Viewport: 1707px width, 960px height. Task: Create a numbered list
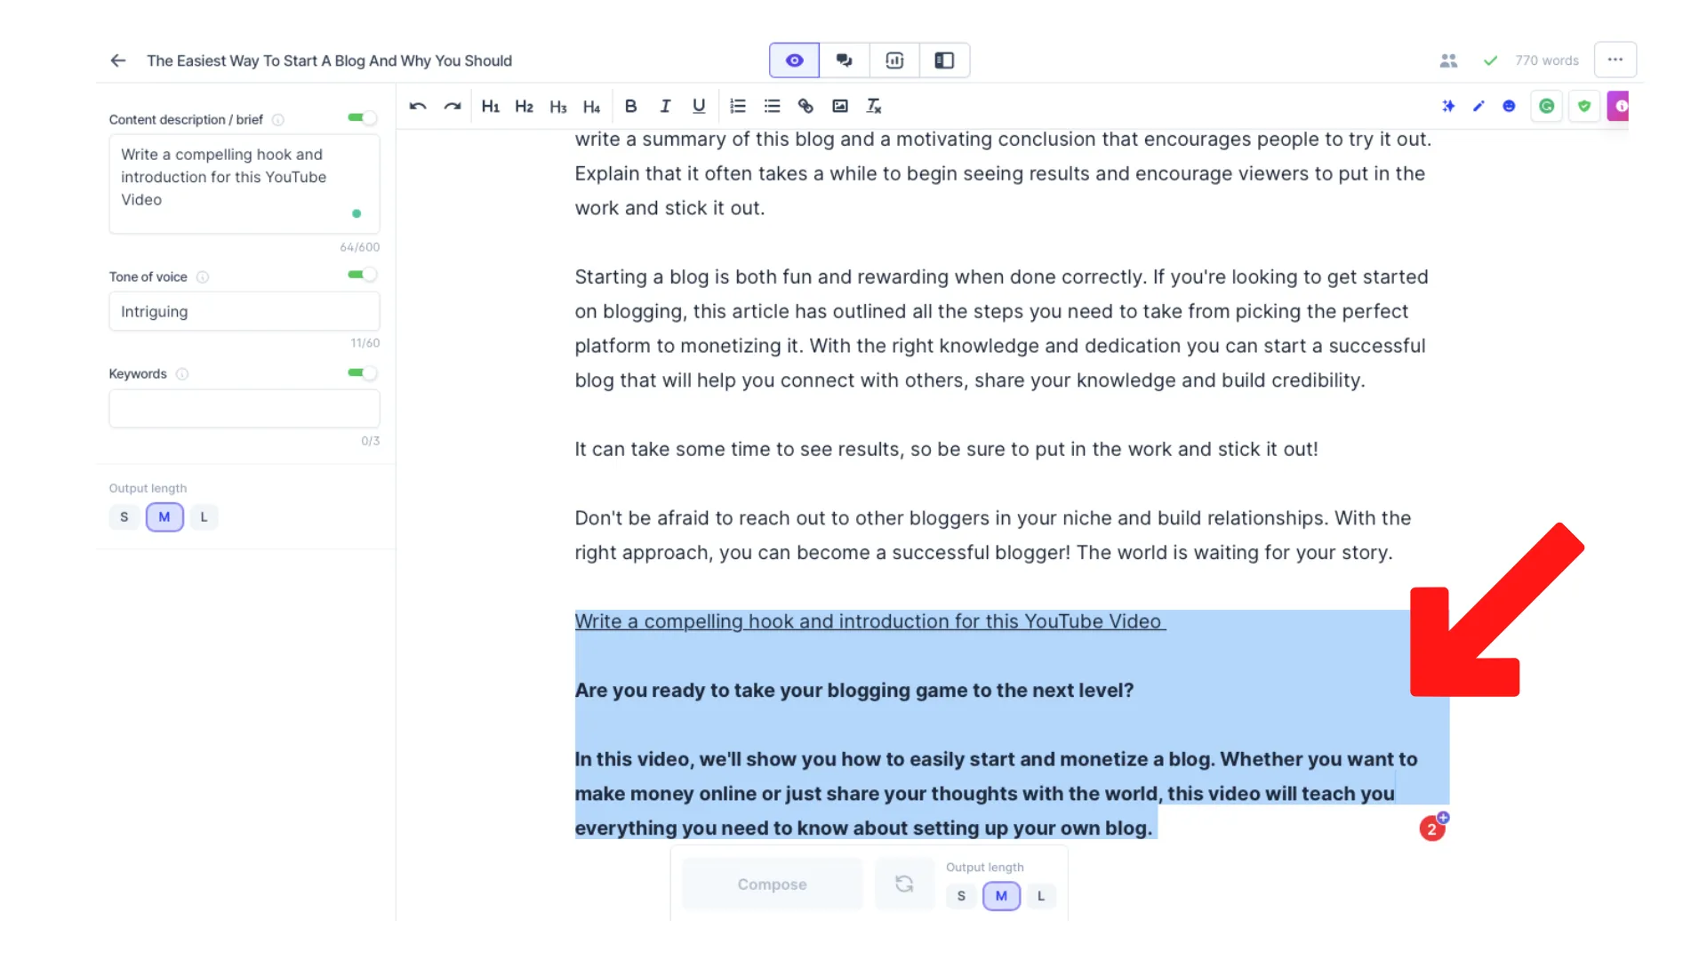click(737, 107)
